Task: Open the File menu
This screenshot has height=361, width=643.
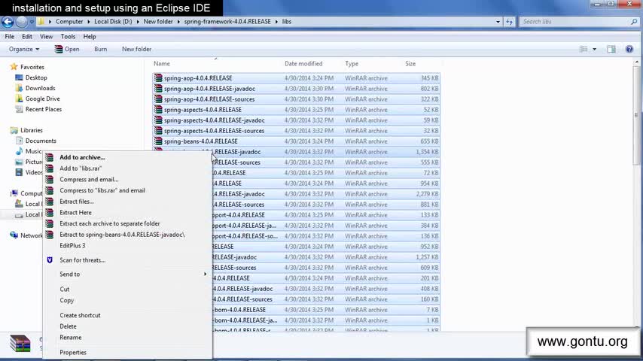Action: pos(10,36)
